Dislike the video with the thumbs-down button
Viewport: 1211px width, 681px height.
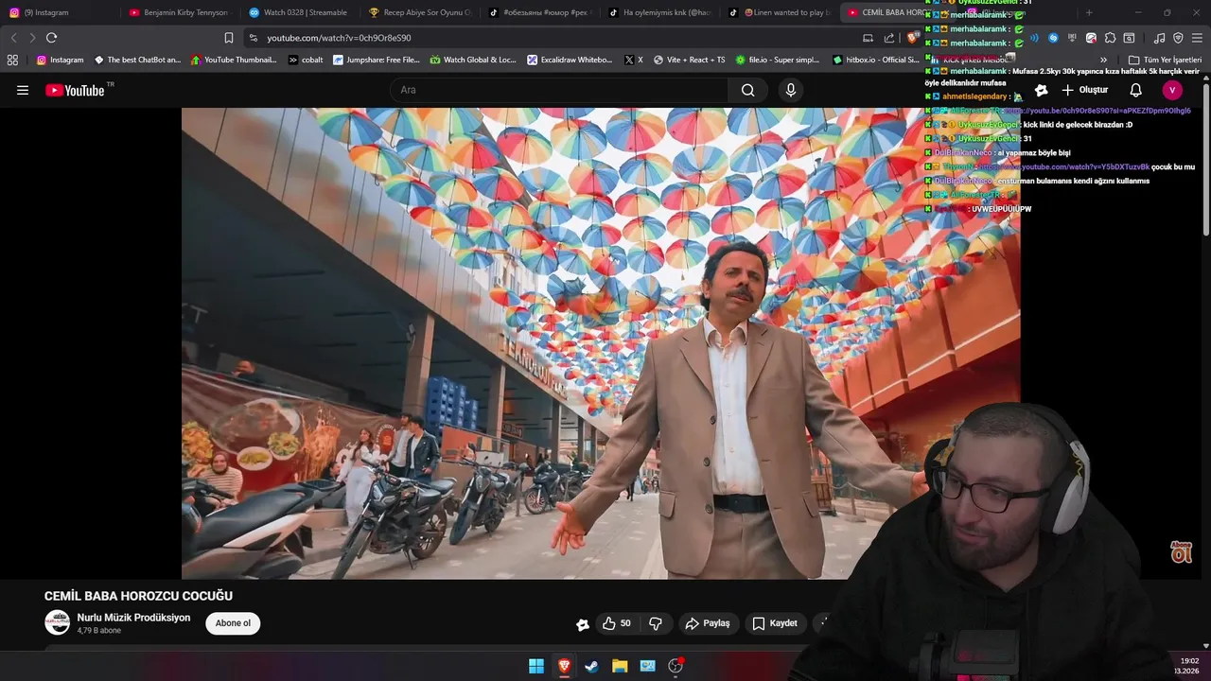click(656, 623)
